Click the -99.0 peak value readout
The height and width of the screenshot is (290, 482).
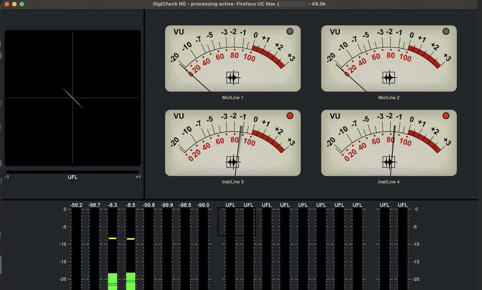tap(203, 205)
